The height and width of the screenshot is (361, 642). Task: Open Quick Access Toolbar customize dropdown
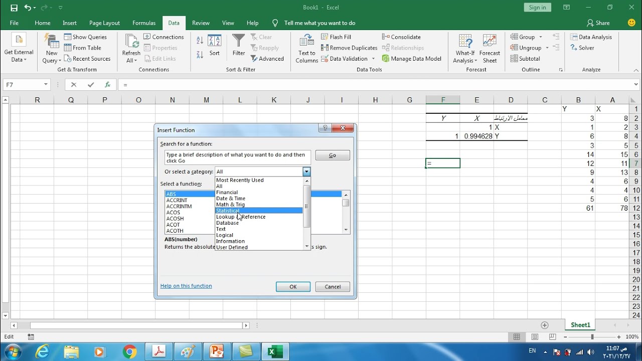[61, 8]
